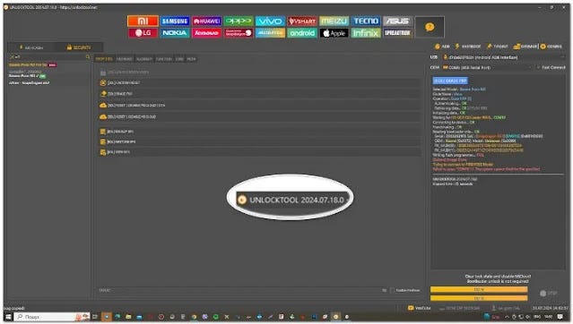Open Task View on the taskbar

[x=95, y=317]
